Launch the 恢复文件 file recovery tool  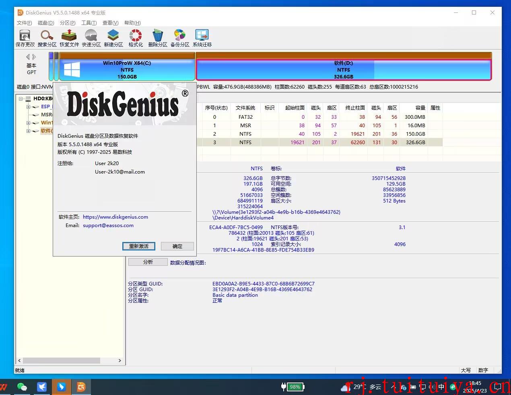69,38
